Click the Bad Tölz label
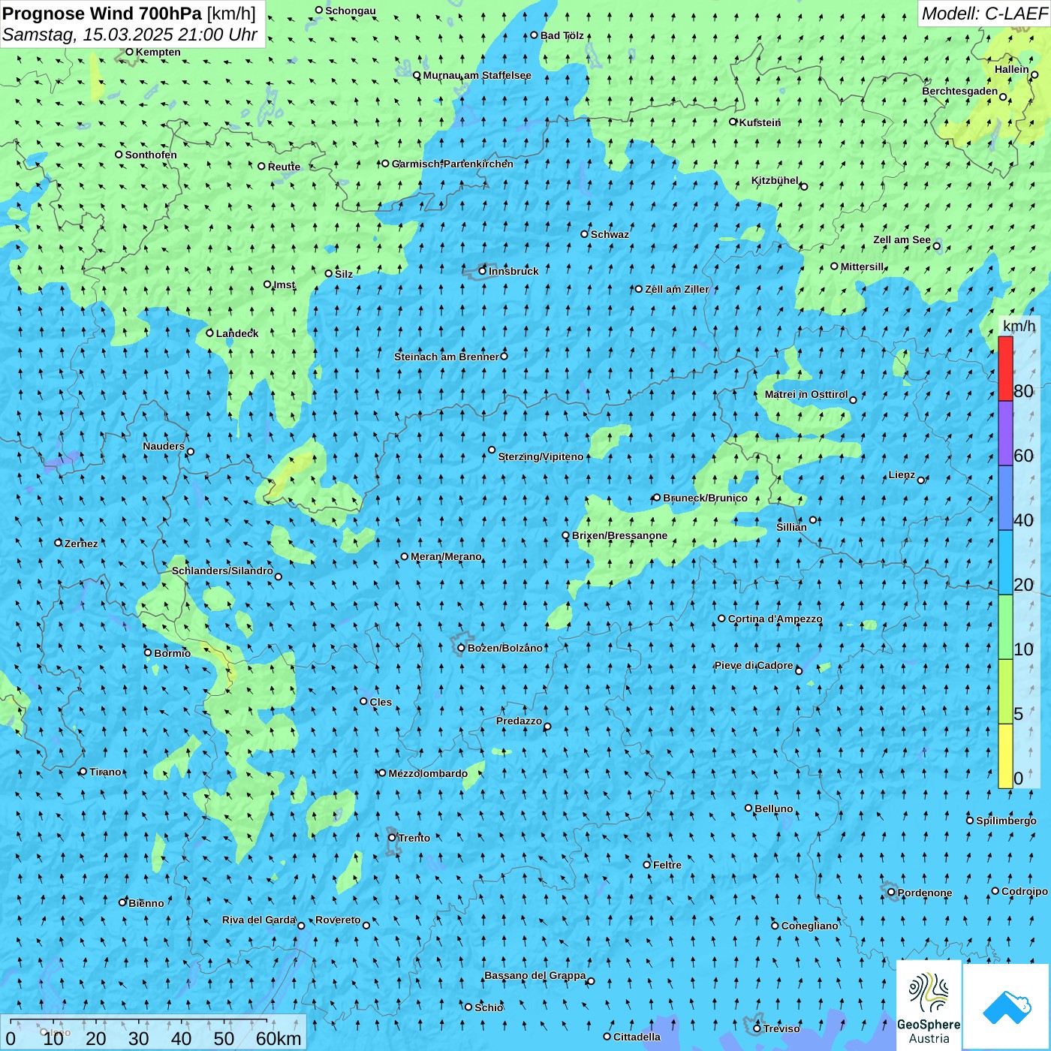This screenshot has width=1051, height=1051. pos(562,35)
